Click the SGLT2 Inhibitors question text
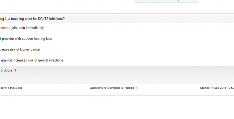The height and width of the screenshot is (119, 234). (x=32, y=19)
